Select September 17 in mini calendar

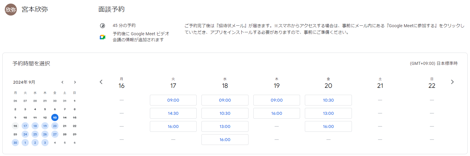coord(25,126)
